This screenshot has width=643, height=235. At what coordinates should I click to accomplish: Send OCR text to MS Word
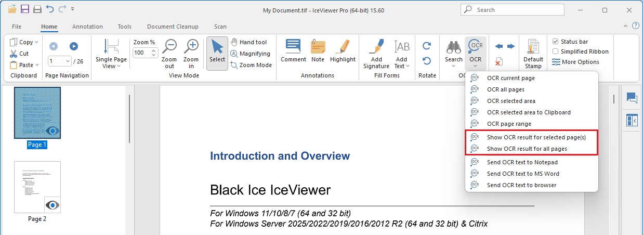coord(531,174)
